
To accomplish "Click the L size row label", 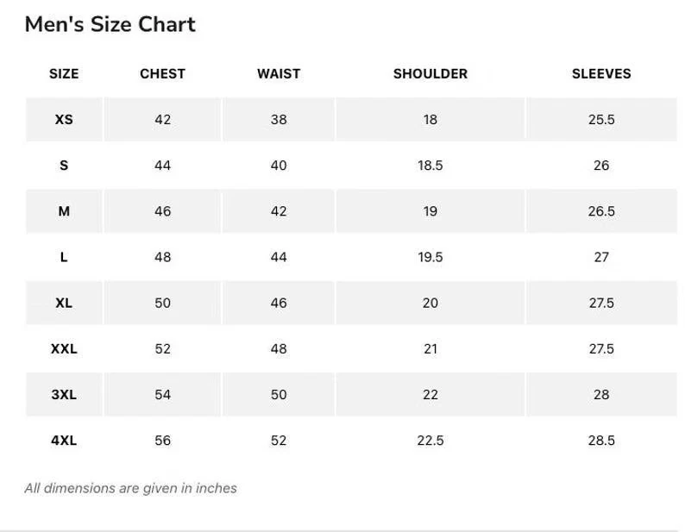I will pos(64,257).
